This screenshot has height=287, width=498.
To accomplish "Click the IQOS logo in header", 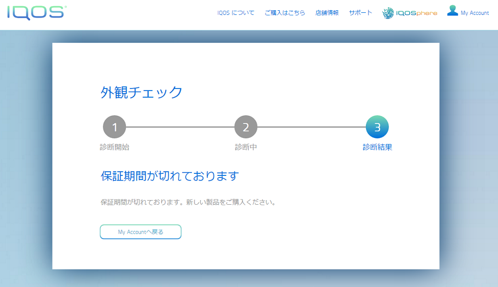I will pyautogui.click(x=37, y=13).
